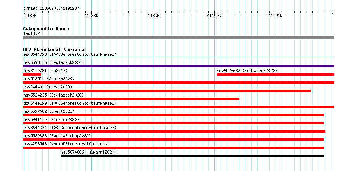Screen dimensions: 345x171
Task: Select the esv24440 Conrad2009 red bar
Action: [167, 91]
